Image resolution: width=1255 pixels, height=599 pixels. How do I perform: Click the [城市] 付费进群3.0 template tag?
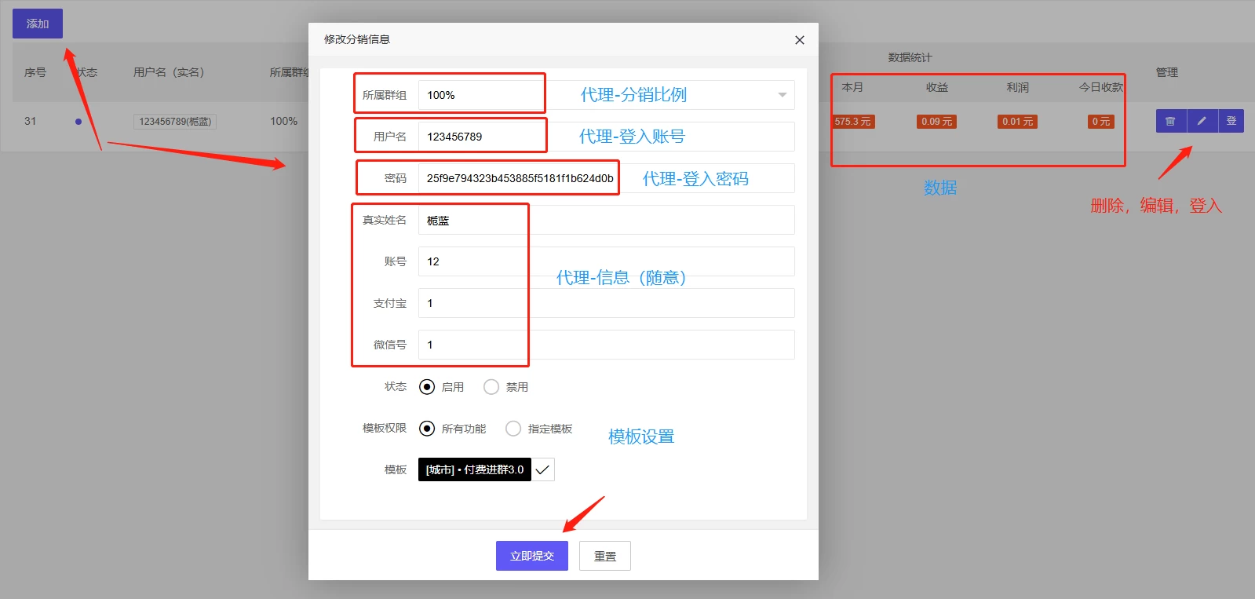[x=474, y=469]
